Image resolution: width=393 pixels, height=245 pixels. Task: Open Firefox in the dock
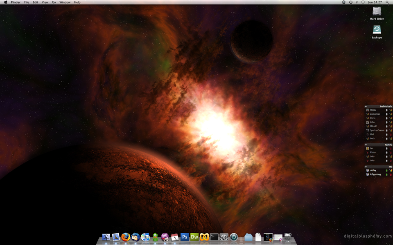(126, 237)
